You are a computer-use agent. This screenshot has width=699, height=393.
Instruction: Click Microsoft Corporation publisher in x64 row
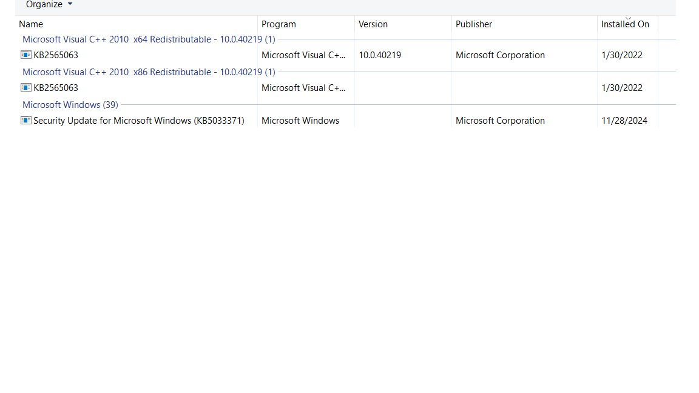click(x=500, y=55)
